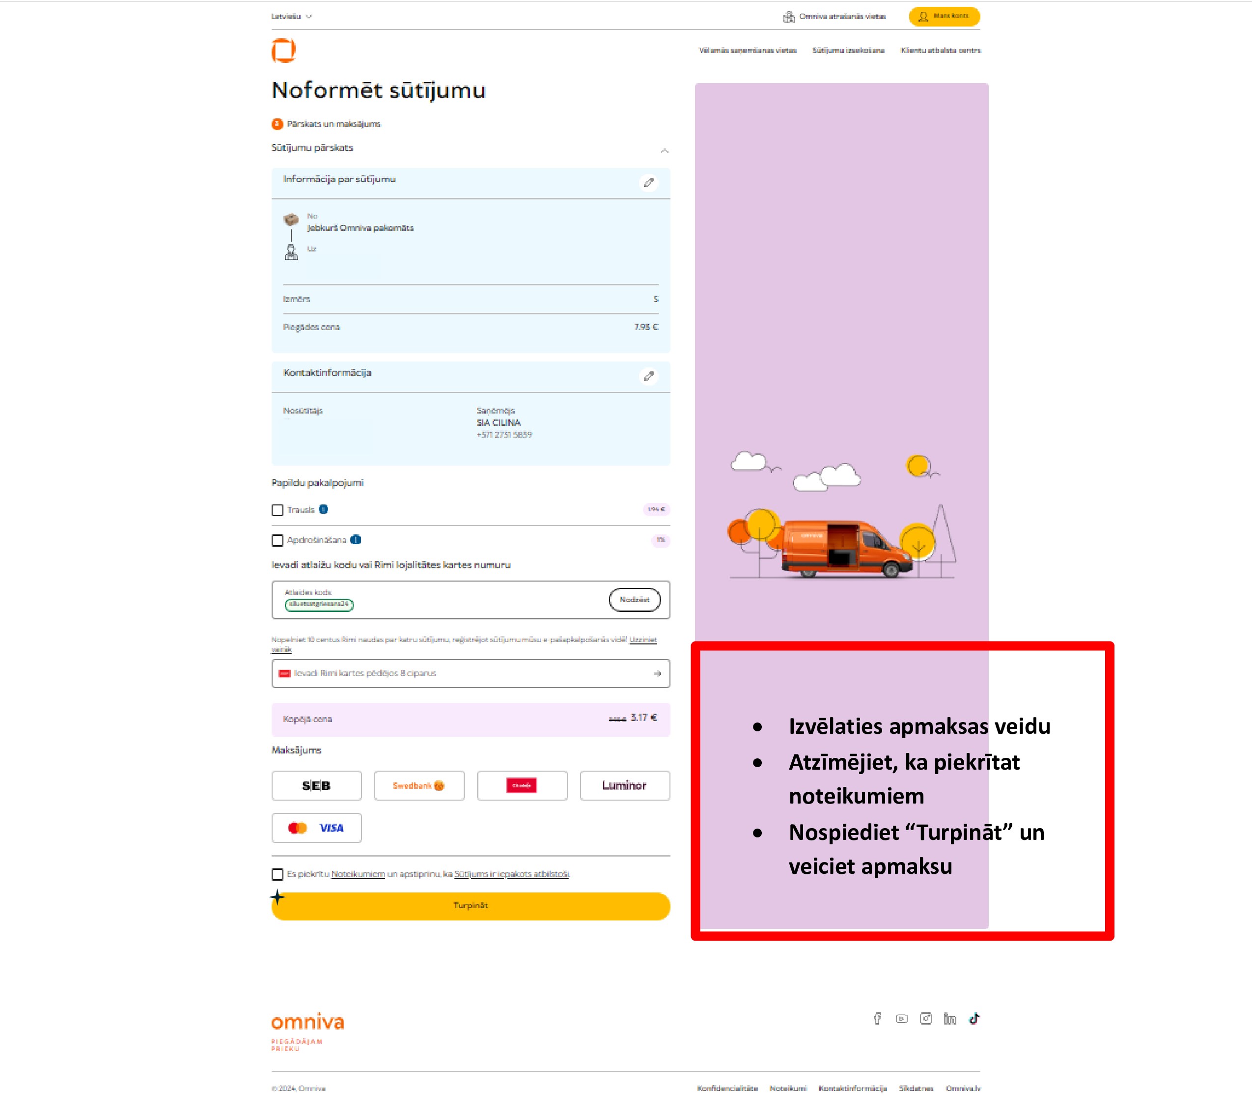The height and width of the screenshot is (1113, 1252).
Task: Open the Latviešu language dropdown
Action: (292, 17)
